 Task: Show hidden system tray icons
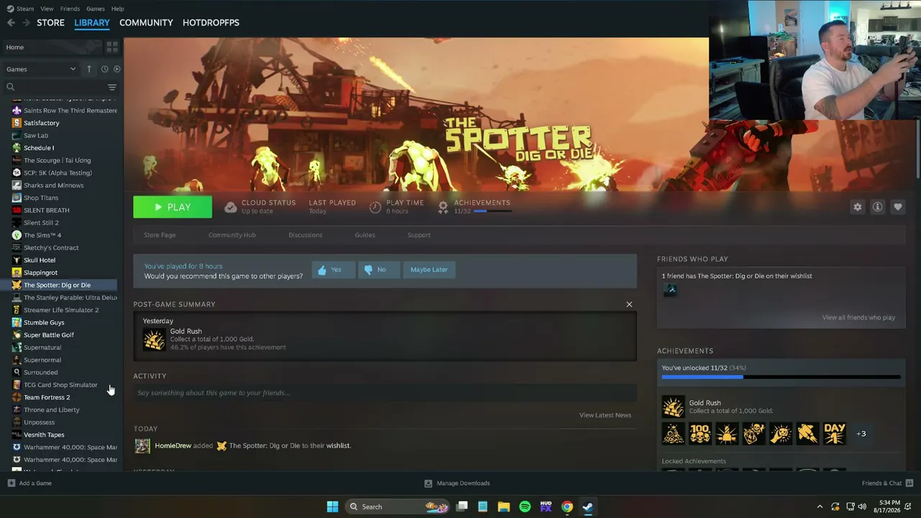click(820, 506)
